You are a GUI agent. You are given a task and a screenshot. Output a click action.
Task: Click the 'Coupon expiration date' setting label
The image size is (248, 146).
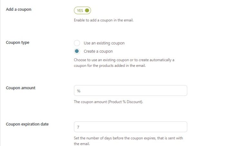[27, 124]
